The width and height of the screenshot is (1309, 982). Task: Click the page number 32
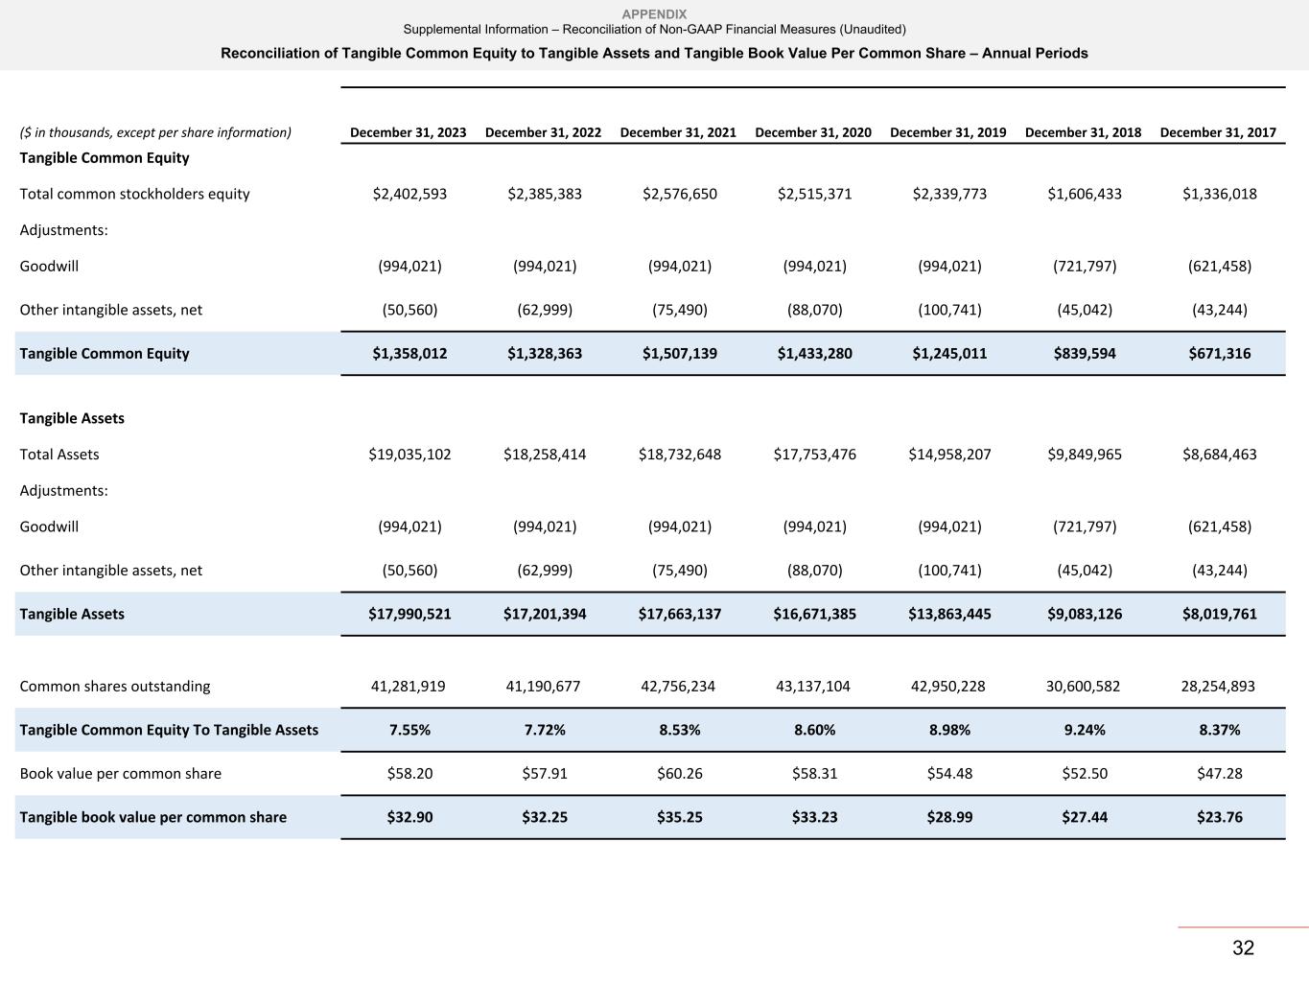[1243, 948]
